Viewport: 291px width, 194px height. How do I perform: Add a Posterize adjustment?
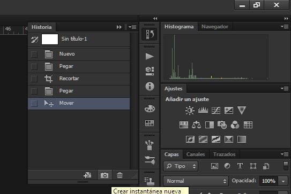coord(203,139)
